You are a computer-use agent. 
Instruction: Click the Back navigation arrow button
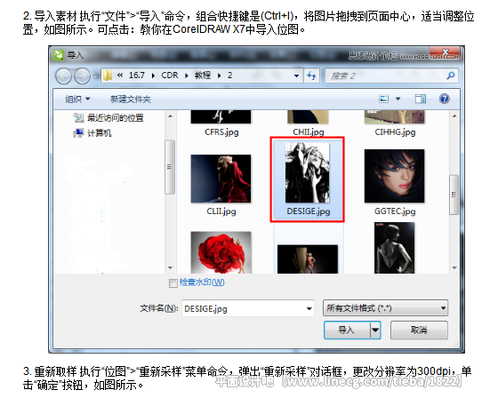point(63,76)
